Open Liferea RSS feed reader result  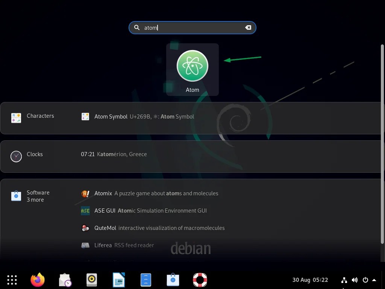click(117, 245)
